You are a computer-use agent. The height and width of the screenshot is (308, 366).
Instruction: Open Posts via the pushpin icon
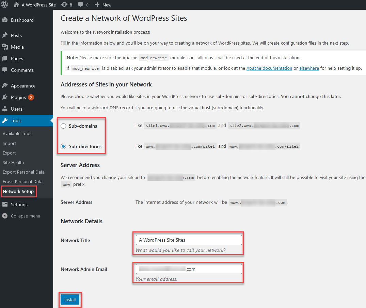point(5,35)
